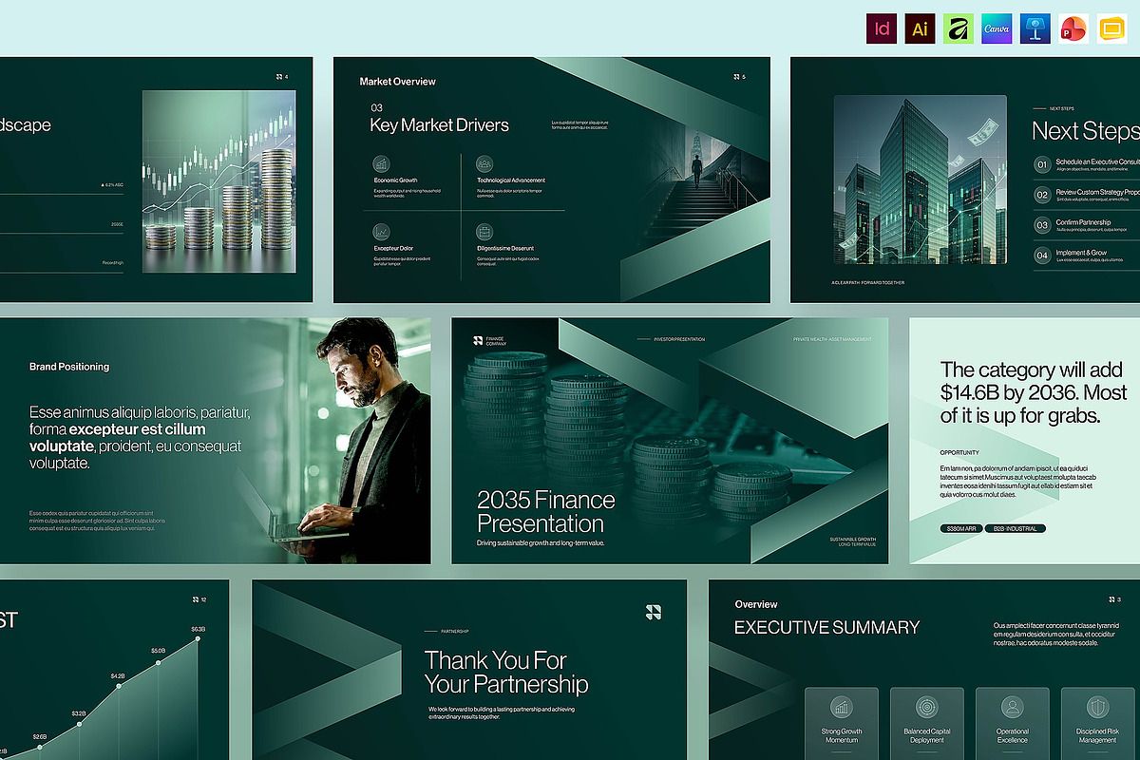Viewport: 1140px width, 760px height.
Task: Click the Balanced Capital Deployment icon
Action: 926,707
